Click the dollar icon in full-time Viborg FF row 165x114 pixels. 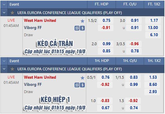[x=82, y=28]
